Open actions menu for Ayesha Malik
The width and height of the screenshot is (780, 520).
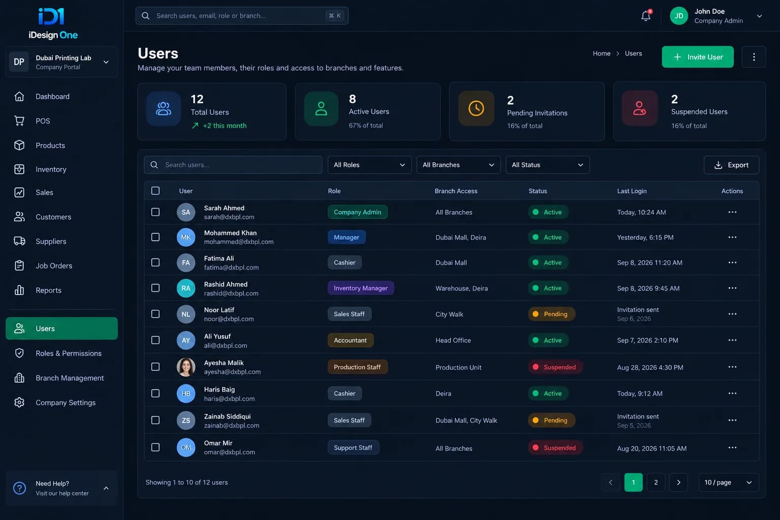tap(732, 367)
